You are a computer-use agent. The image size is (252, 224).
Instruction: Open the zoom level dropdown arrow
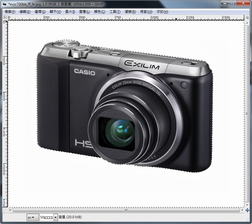pyautogui.click(x=55, y=217)
